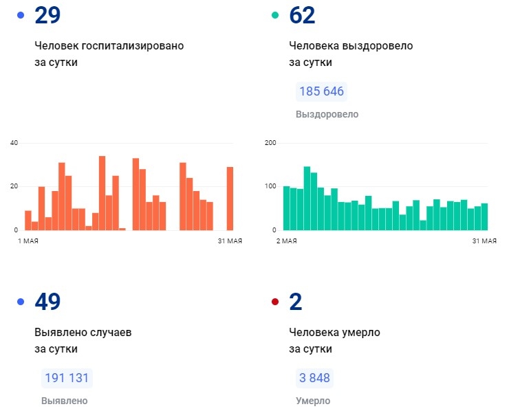Click the '2 МАЯ' axis date label

(x=285, y=241)
